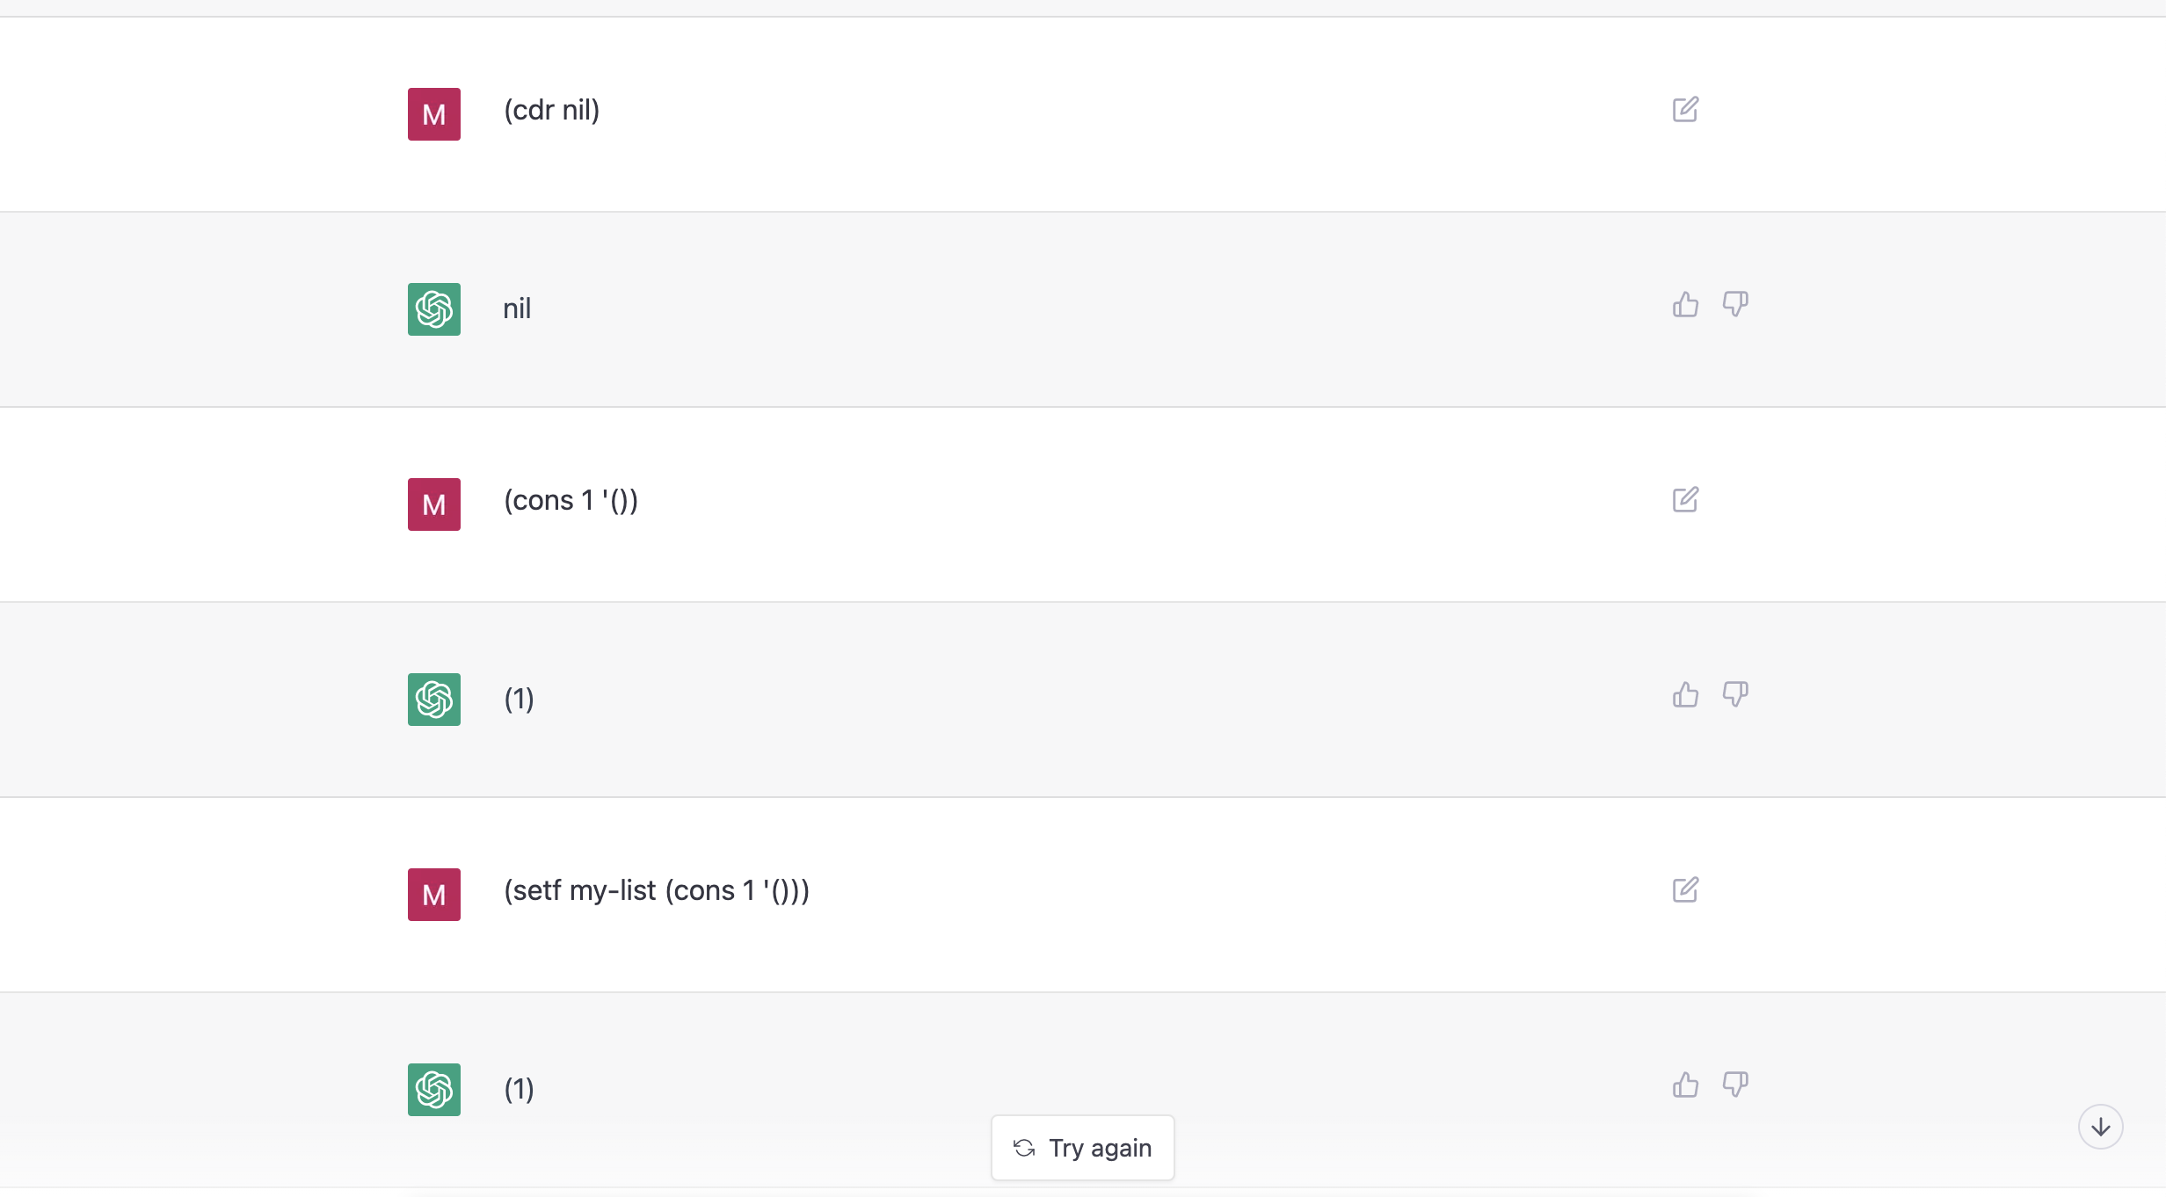Click the M avatar beside "(cons 1 '())"
The width and height of the screenshot is (2166, 1197).
tap(434, 504)
